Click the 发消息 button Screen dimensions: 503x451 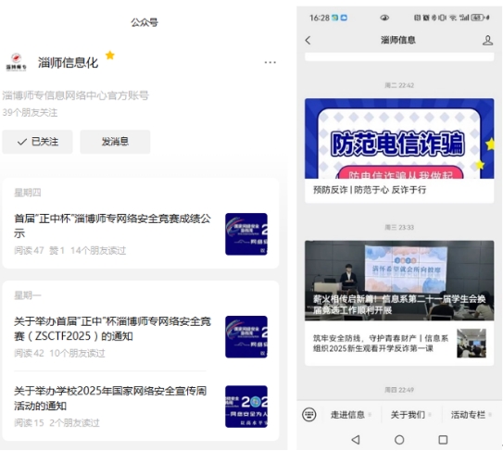[115, 142]
